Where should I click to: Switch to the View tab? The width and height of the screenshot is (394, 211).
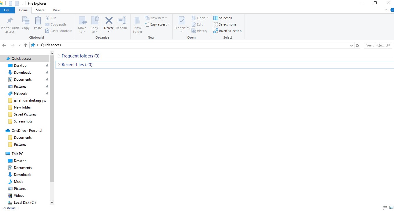(56, 10)
